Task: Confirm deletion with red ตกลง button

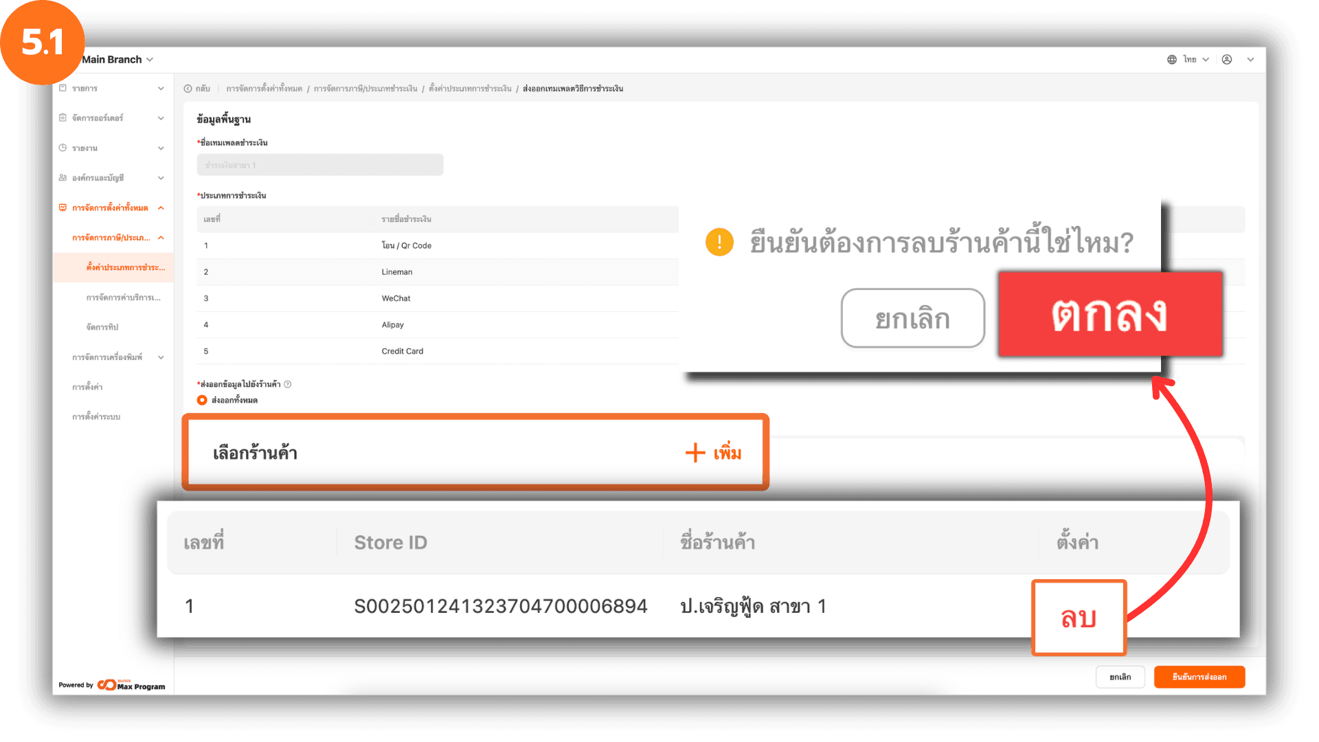Action: (1110, 315)
